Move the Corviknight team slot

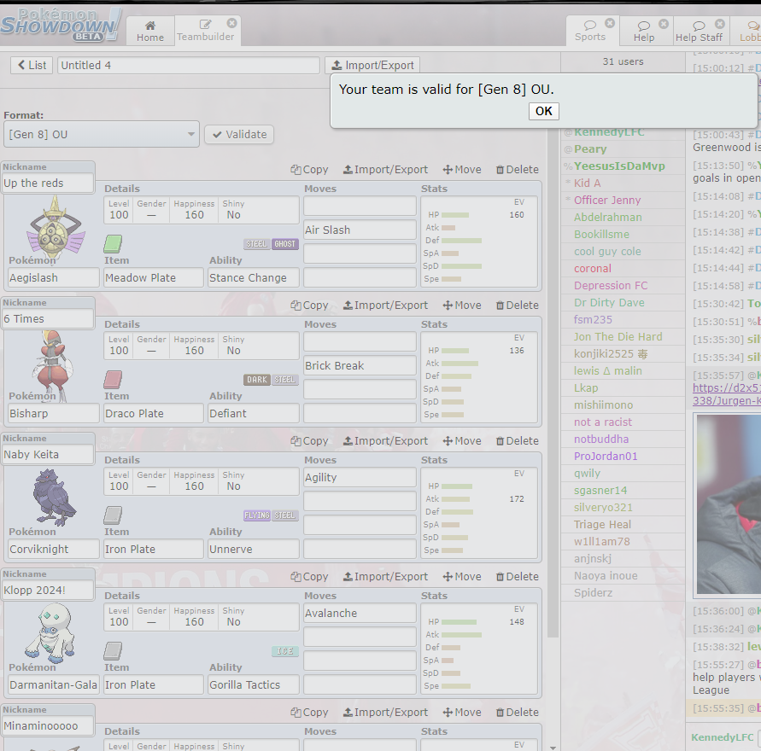[462, 441]
